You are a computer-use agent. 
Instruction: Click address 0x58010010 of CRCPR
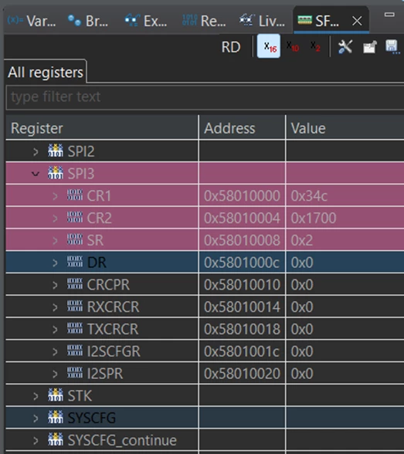(242, 285)
